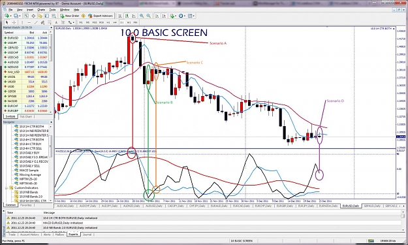Close the Market Watch panel
The height and width of the screenshot is (245, 408).
[x=51, y=27]
